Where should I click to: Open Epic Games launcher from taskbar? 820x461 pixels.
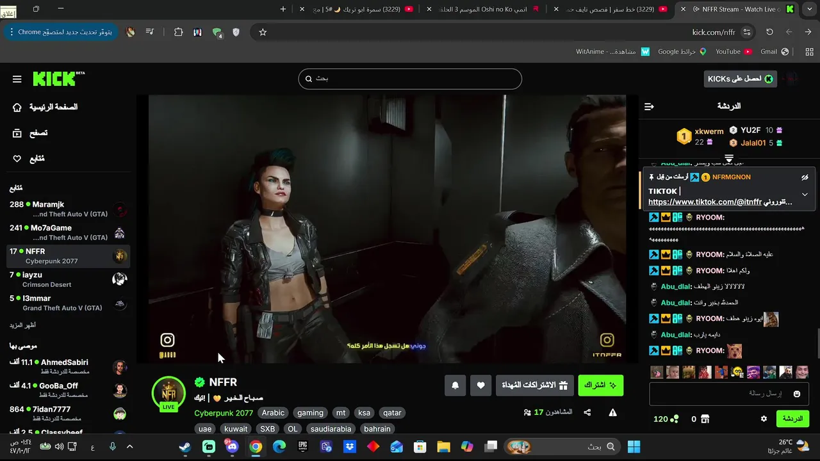click(302, 447)
